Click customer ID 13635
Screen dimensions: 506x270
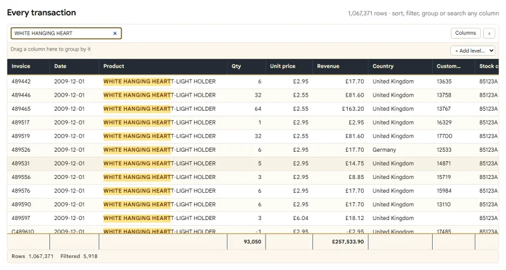[x=444, y=82]
